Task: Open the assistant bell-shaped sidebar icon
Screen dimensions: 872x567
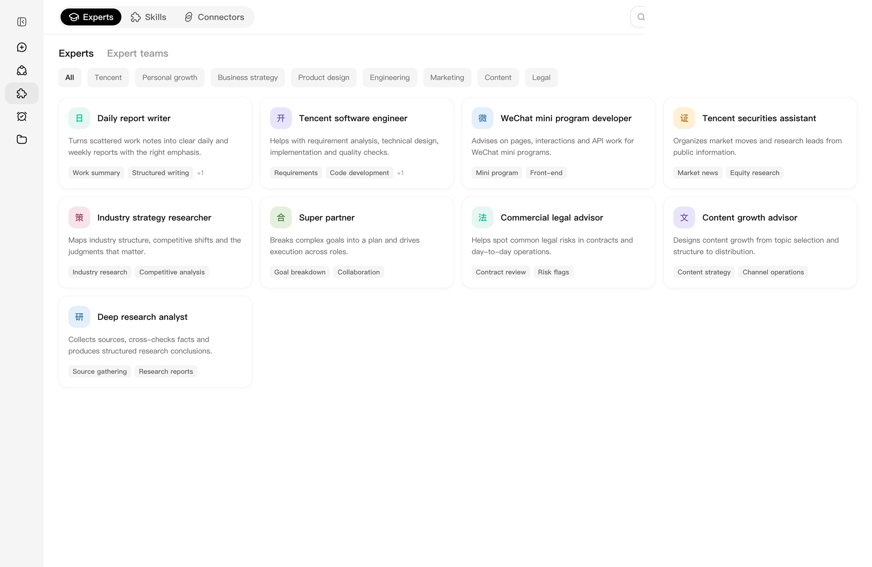Action: pyautogui.click(x=22, y=70)
